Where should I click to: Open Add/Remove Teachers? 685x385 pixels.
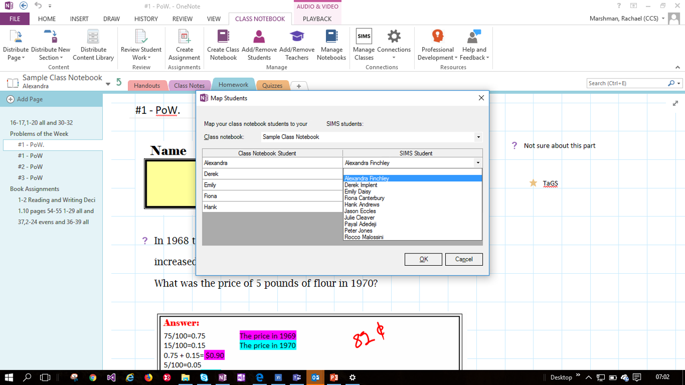[x=296, y=45]
